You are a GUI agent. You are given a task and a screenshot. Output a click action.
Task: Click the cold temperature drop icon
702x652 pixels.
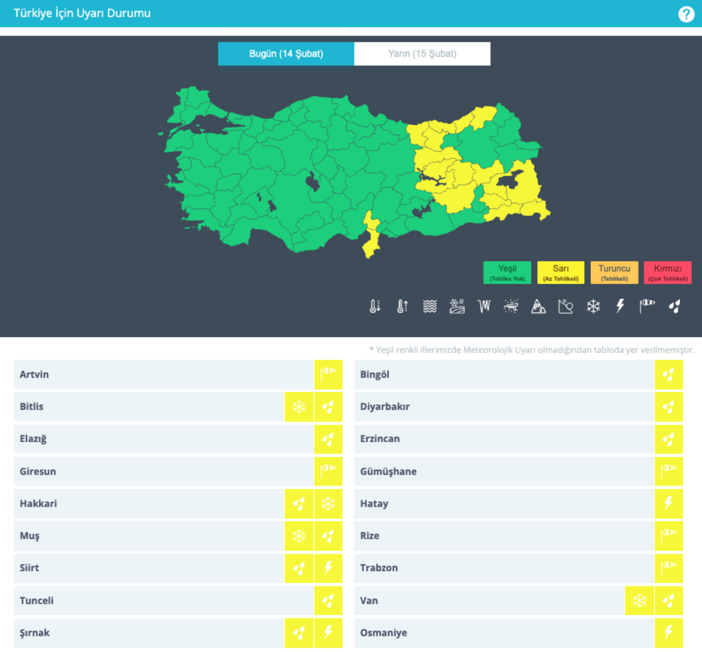[375, 306]
